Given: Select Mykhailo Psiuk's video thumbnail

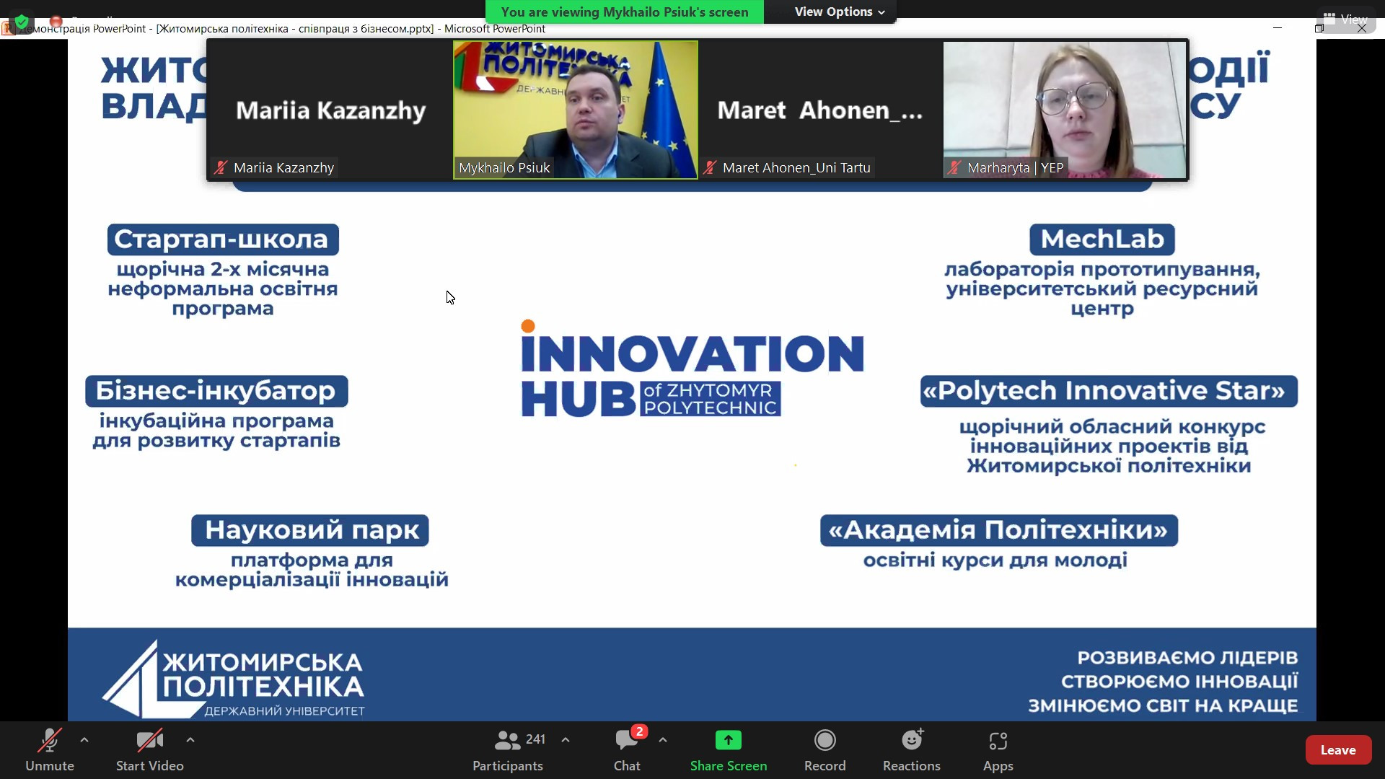Looking at the screenshot, I should [575, 109].
